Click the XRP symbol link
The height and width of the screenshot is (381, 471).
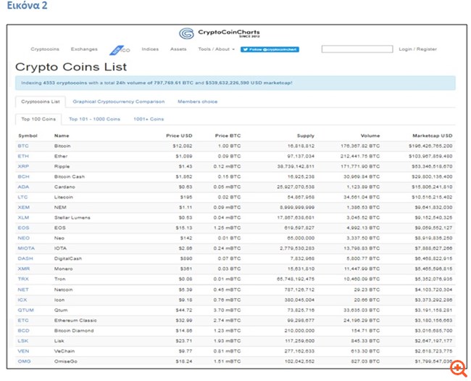pyautogui.click(x=23, y=166)
